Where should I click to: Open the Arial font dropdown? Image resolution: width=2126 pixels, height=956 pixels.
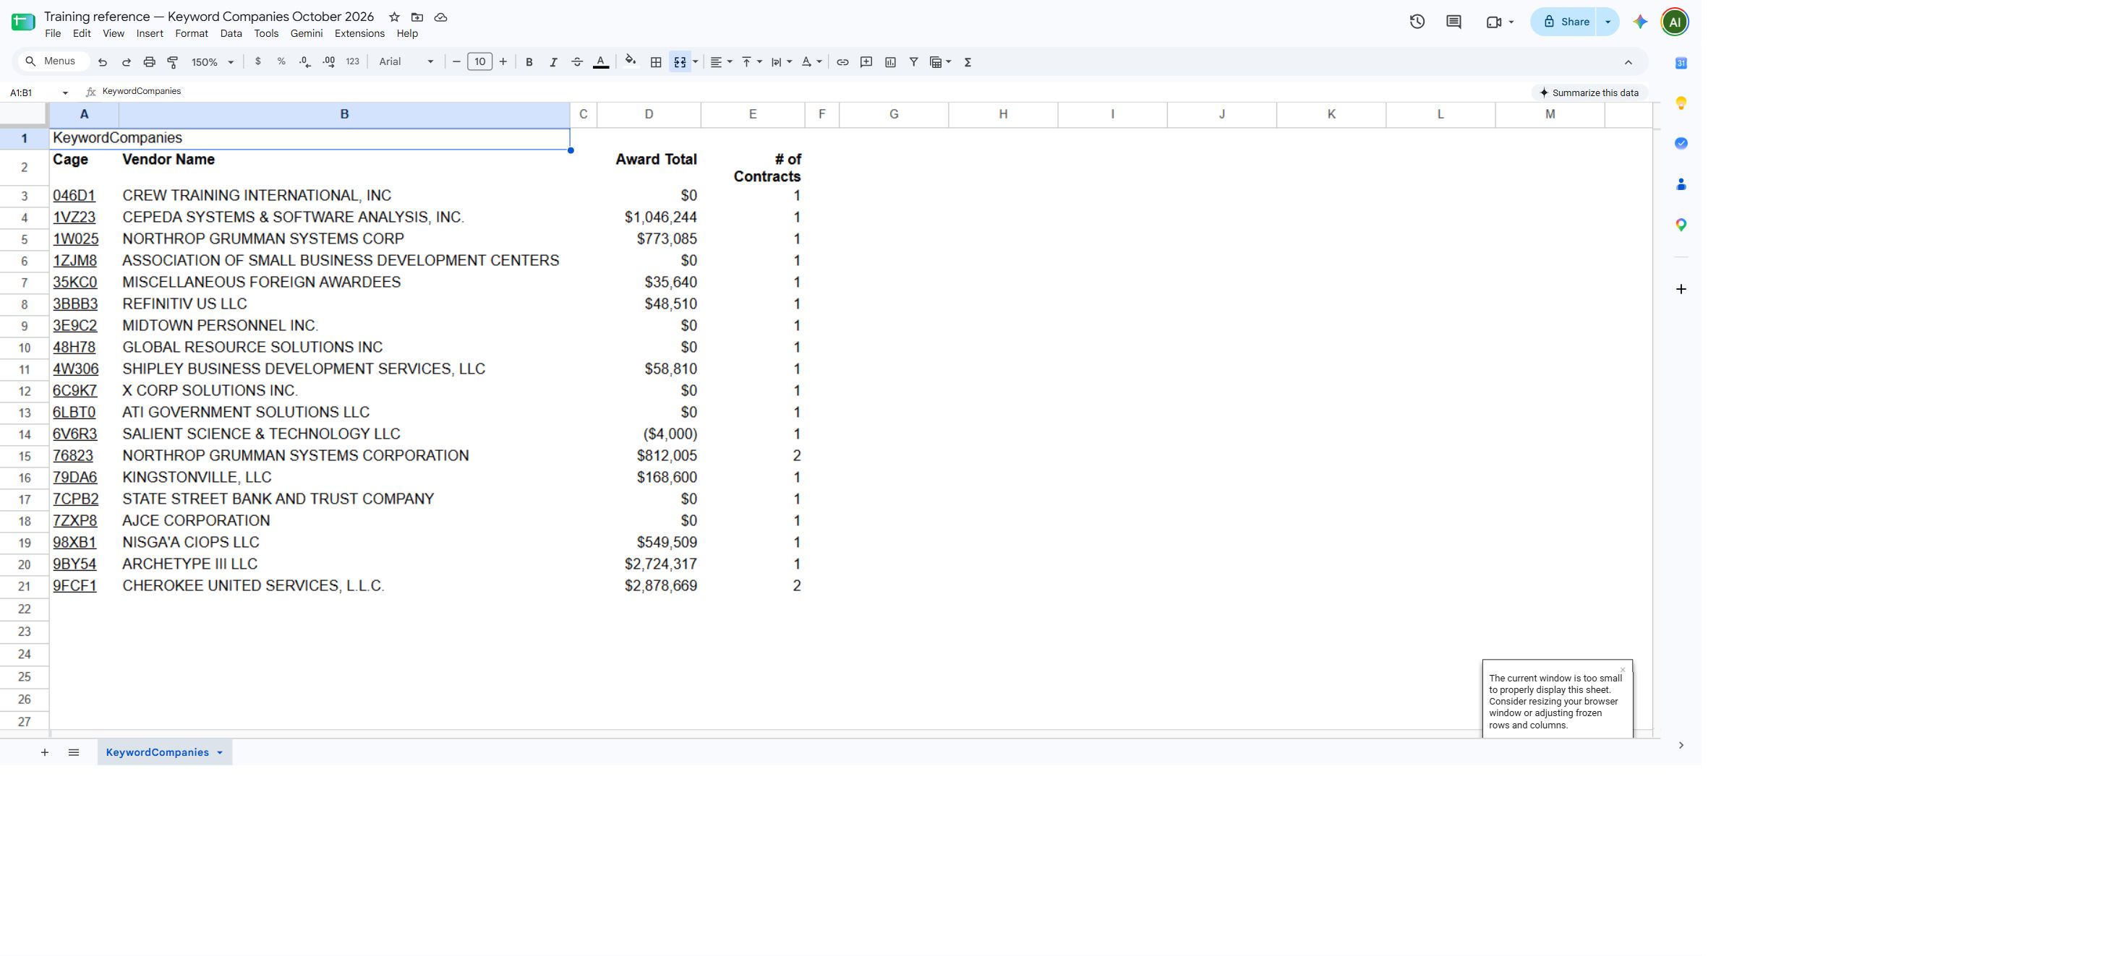(x=406, y=62)
